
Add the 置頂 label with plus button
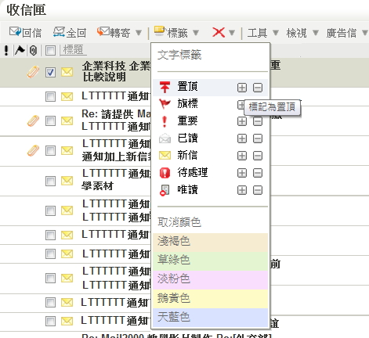[242, 88]
